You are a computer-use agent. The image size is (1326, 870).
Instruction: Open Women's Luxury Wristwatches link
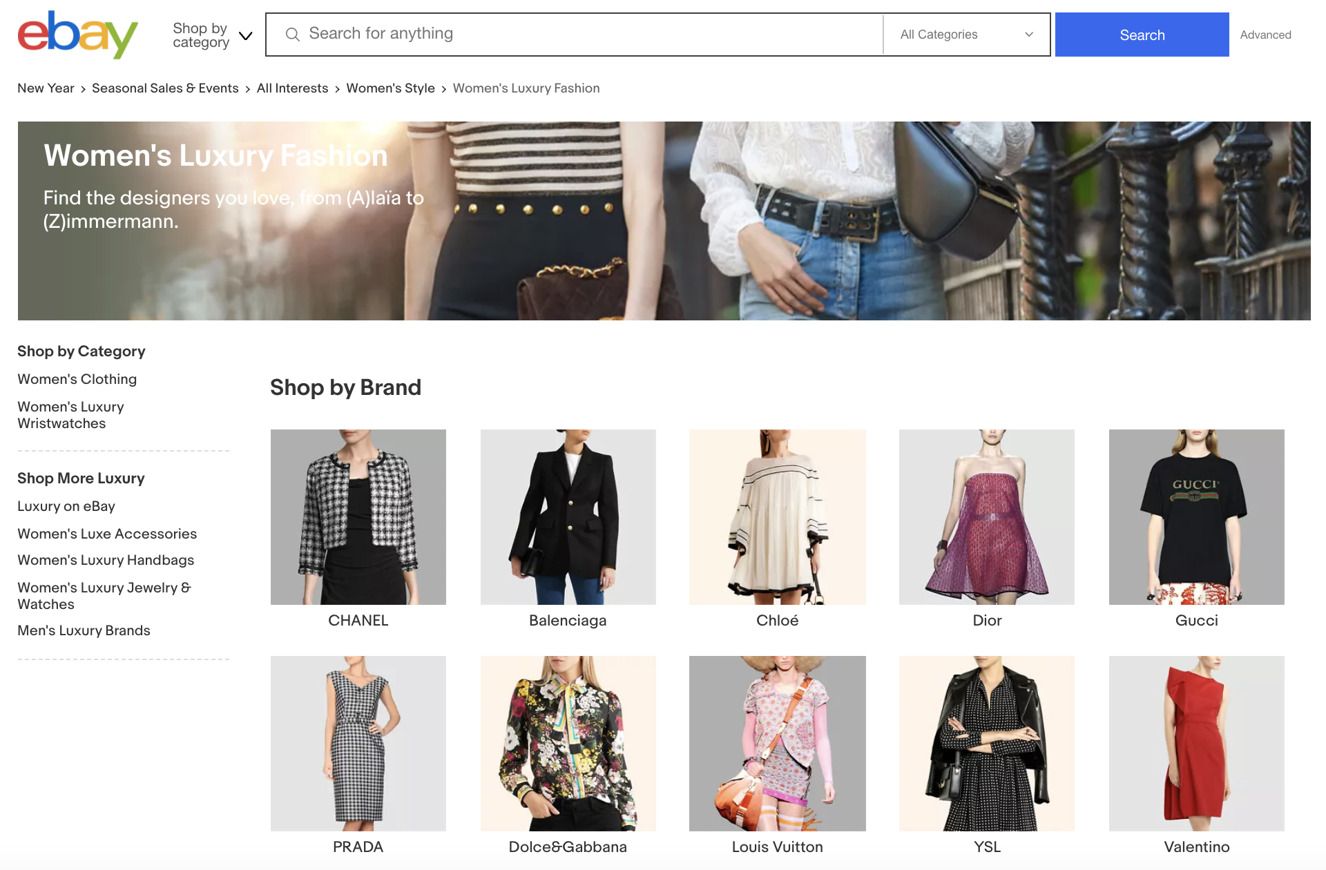(70, 414)
